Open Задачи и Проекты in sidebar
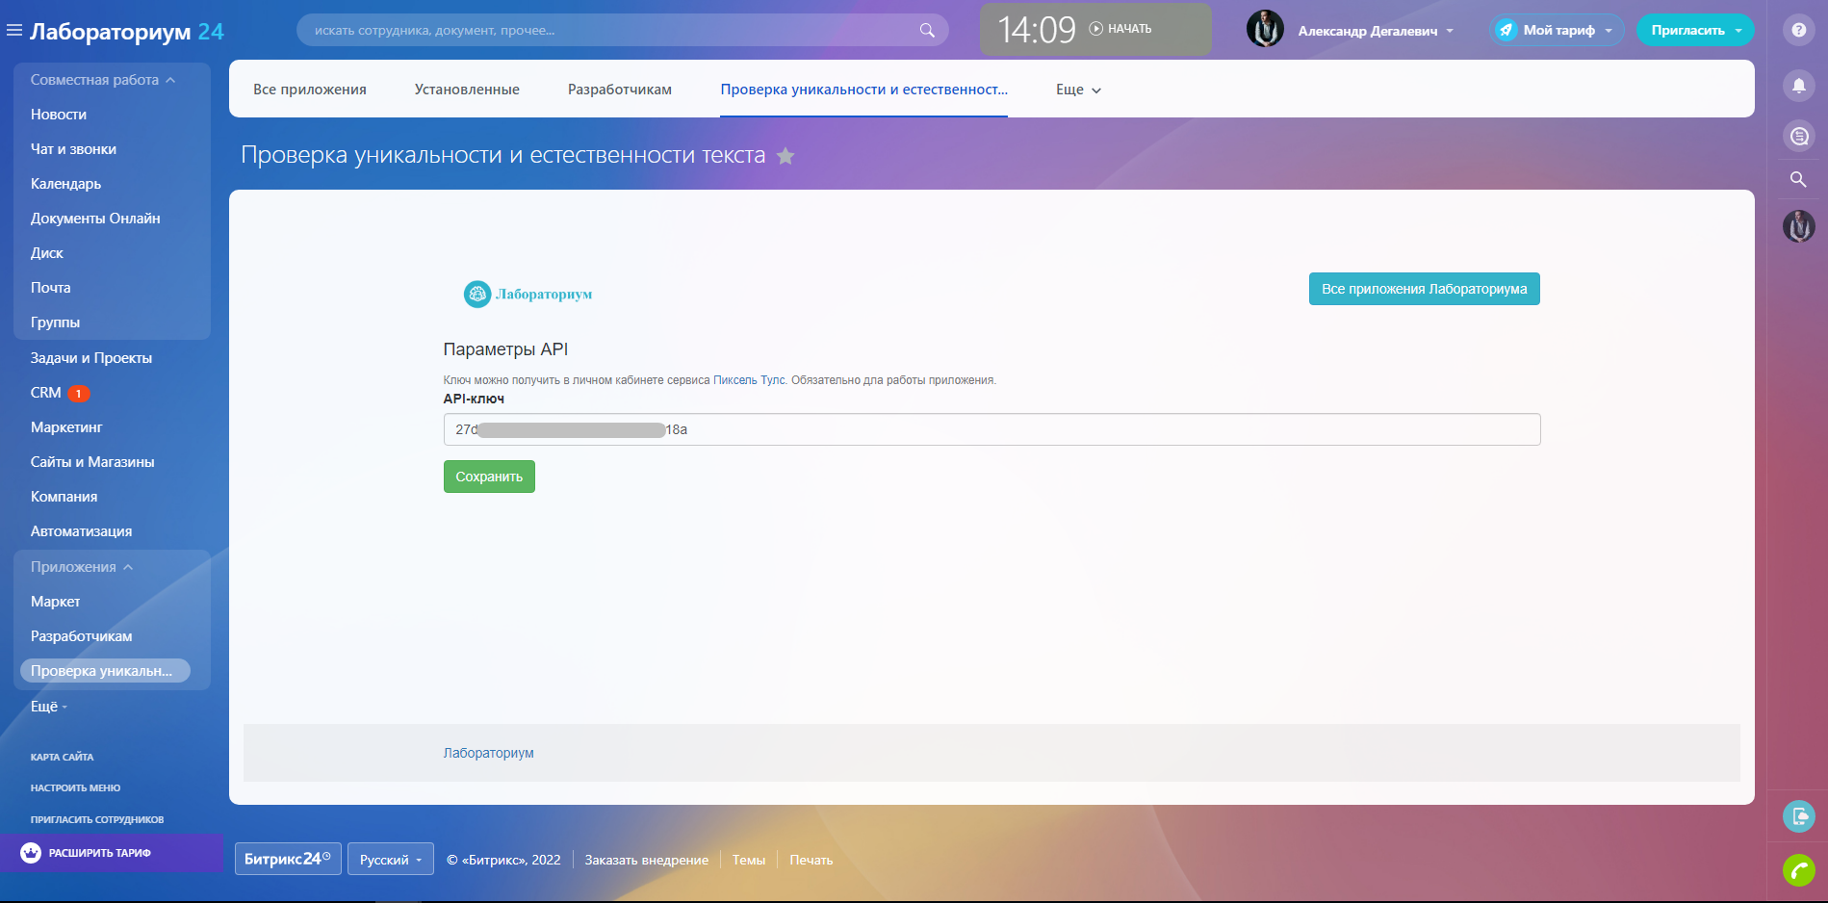This screenshot has width=1828, height=903. point(91,358)
